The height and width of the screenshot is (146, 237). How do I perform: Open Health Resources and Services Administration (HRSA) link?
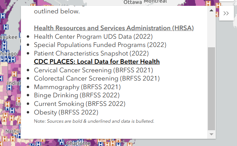114,28
